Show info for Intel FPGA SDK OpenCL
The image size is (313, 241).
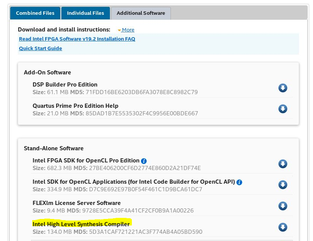coord(144,161)
